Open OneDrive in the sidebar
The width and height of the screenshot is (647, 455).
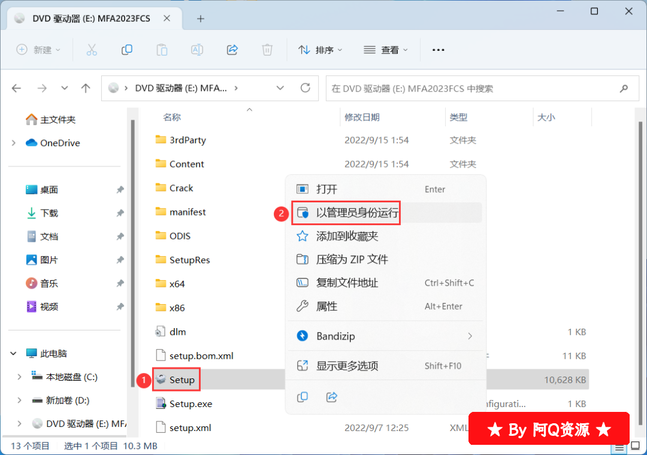(53, 142)
